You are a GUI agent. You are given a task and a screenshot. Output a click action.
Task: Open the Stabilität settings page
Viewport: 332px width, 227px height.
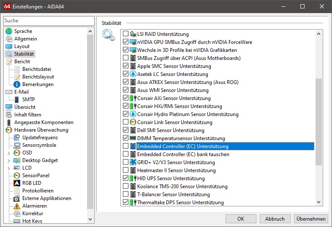pyautogui.click(x=24, y=54)
